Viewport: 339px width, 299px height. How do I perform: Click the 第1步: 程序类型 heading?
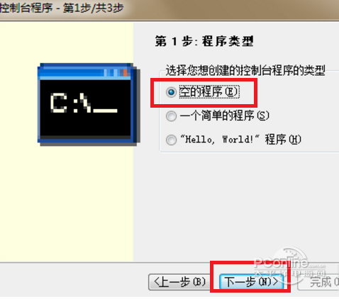pyautogui.click(x=204, y=41)
